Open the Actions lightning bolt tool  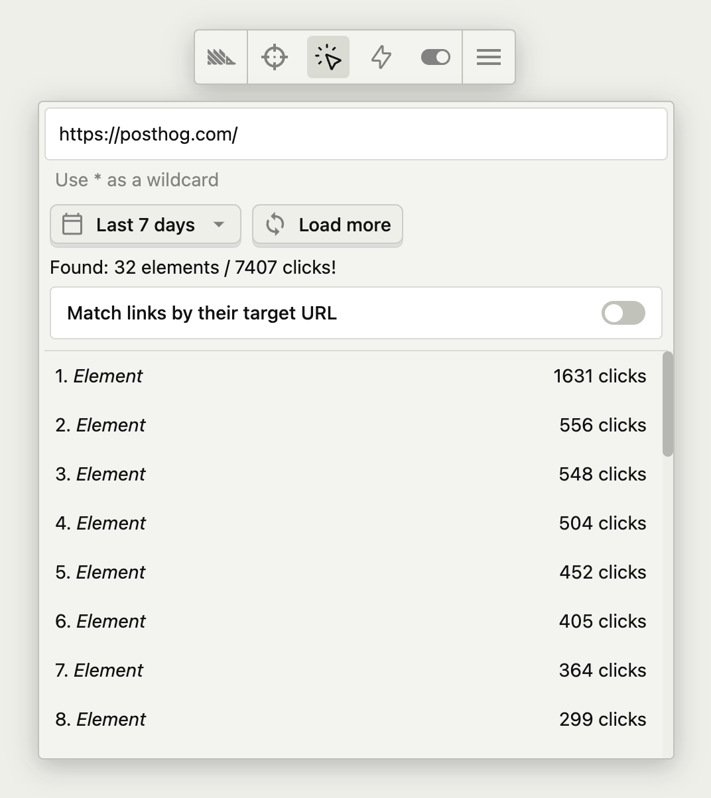(x=381, y=57)
